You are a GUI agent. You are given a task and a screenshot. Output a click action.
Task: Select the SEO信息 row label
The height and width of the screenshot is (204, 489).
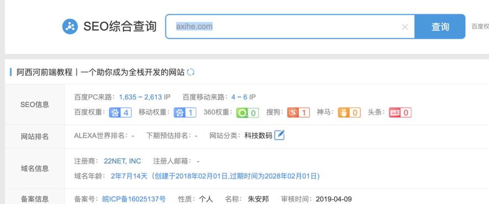point(35,105)
